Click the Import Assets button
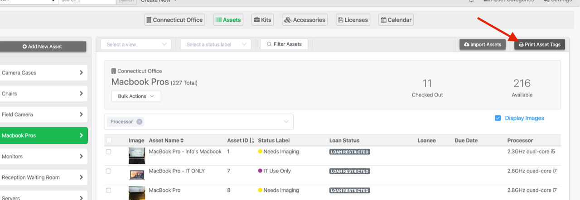Screen dimensions: 580x200 click(483, 44)
